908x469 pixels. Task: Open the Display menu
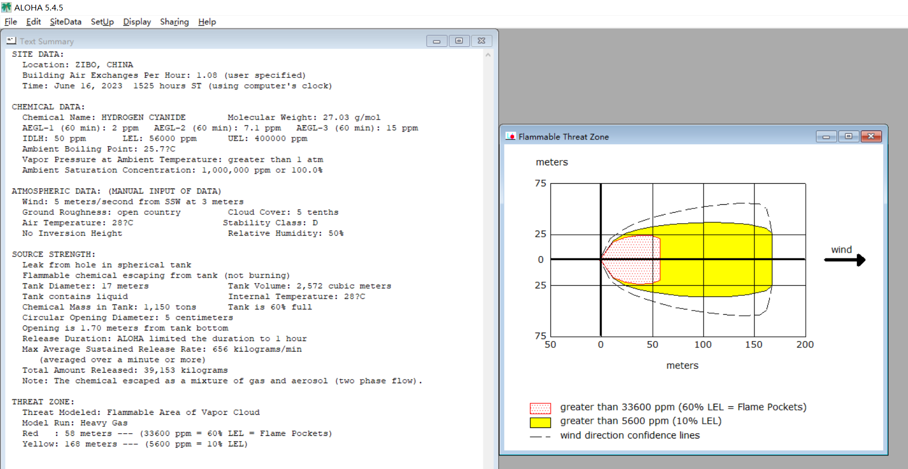137,22
